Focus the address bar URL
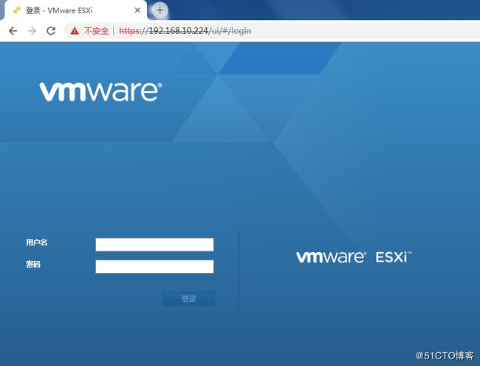The image size is (480, 366). tap(185, 31)
